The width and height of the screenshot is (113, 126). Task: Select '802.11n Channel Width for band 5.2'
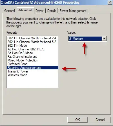pyautogui.click(x=33, y=42)
